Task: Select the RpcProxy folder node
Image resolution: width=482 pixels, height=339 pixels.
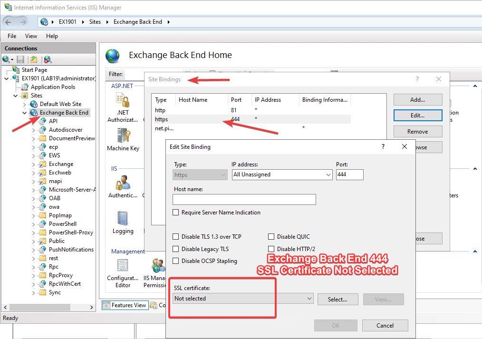Action: (x=60, y=275)
